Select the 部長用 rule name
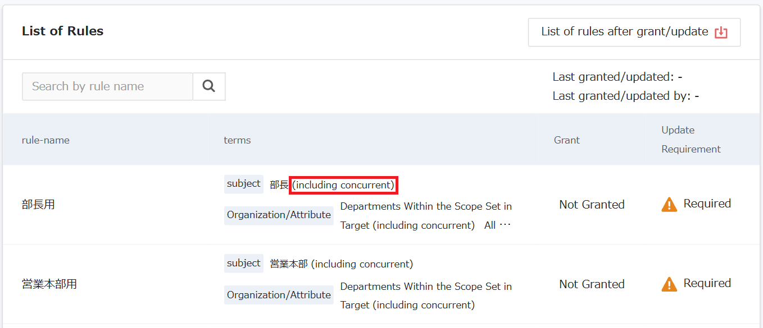 (x=38, y=205)
